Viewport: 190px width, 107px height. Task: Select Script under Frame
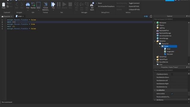[168, 49]
